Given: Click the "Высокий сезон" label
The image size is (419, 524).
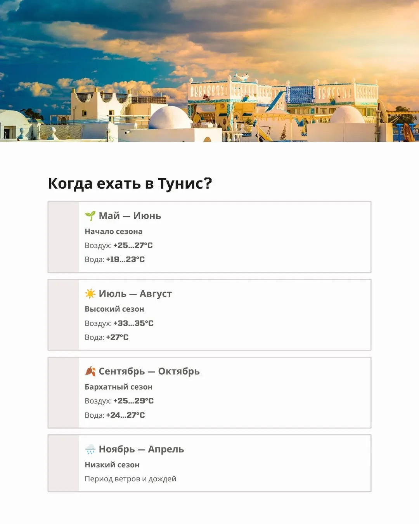Looking at the screenshot, I should click(x=114, y=309).
